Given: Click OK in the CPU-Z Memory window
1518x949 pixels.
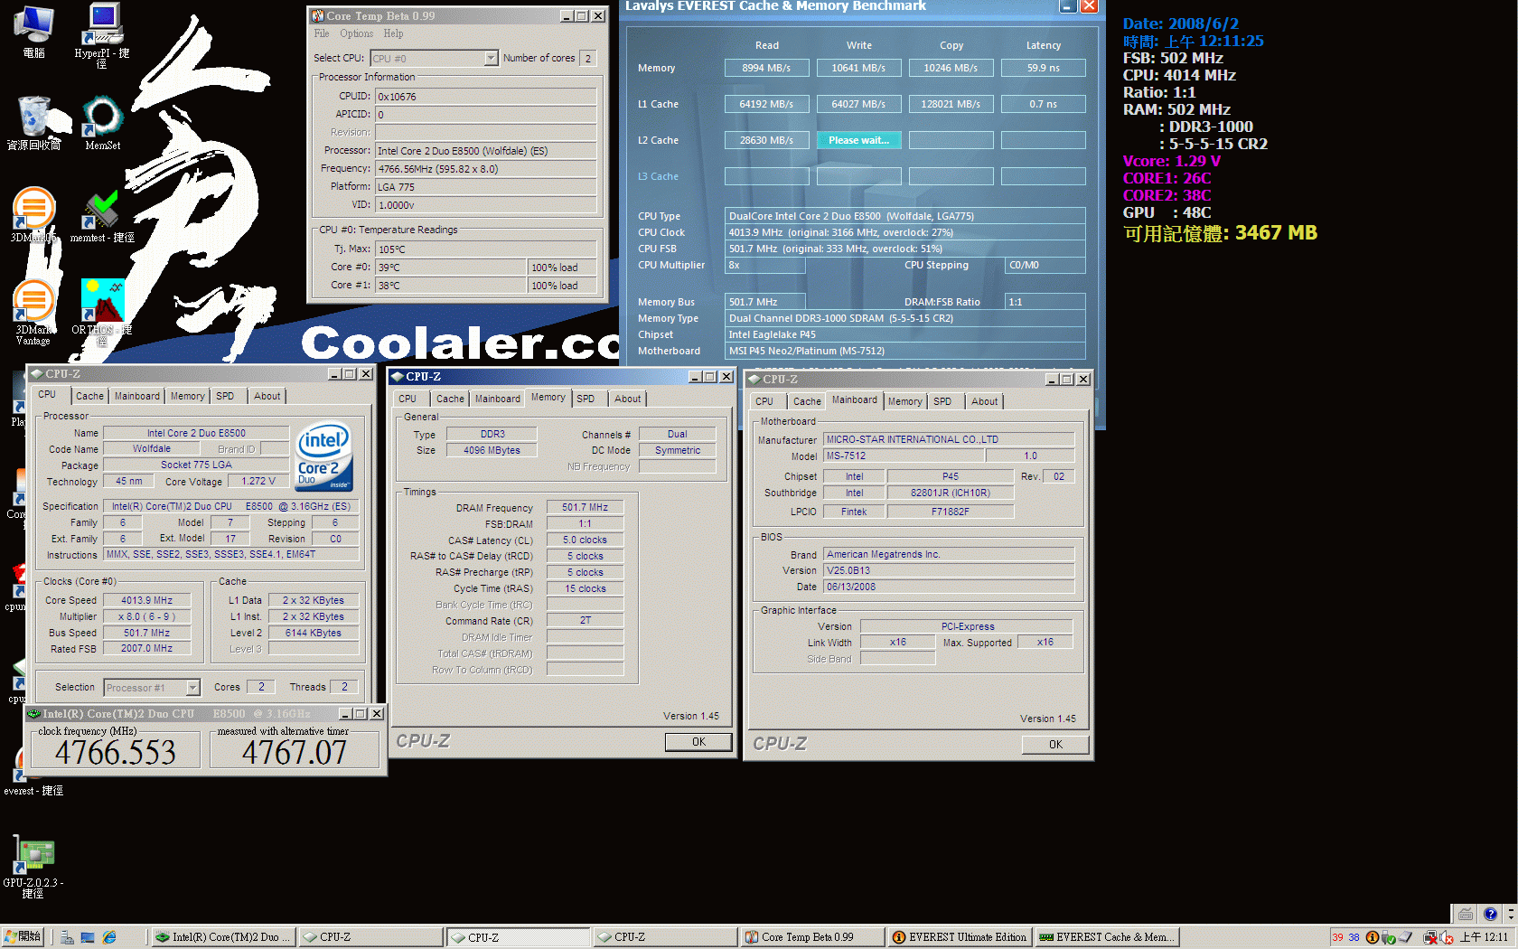Looking at the screenshot, I should click(698, 742).
